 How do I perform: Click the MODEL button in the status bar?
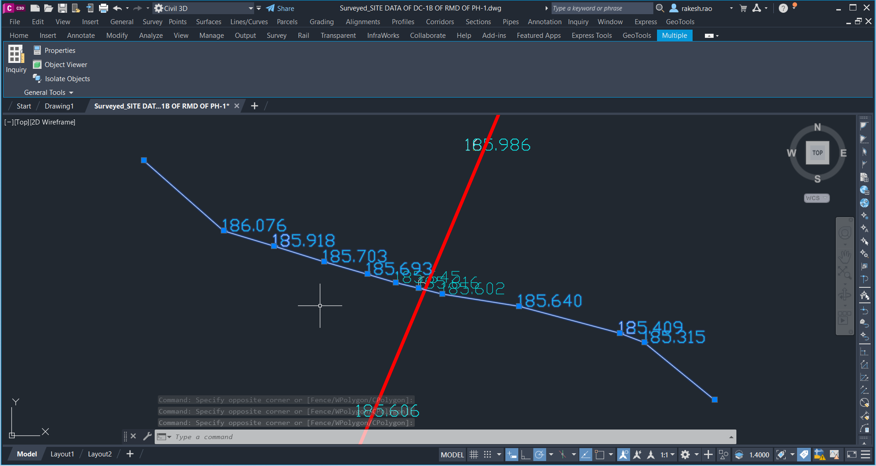point(452,454)
